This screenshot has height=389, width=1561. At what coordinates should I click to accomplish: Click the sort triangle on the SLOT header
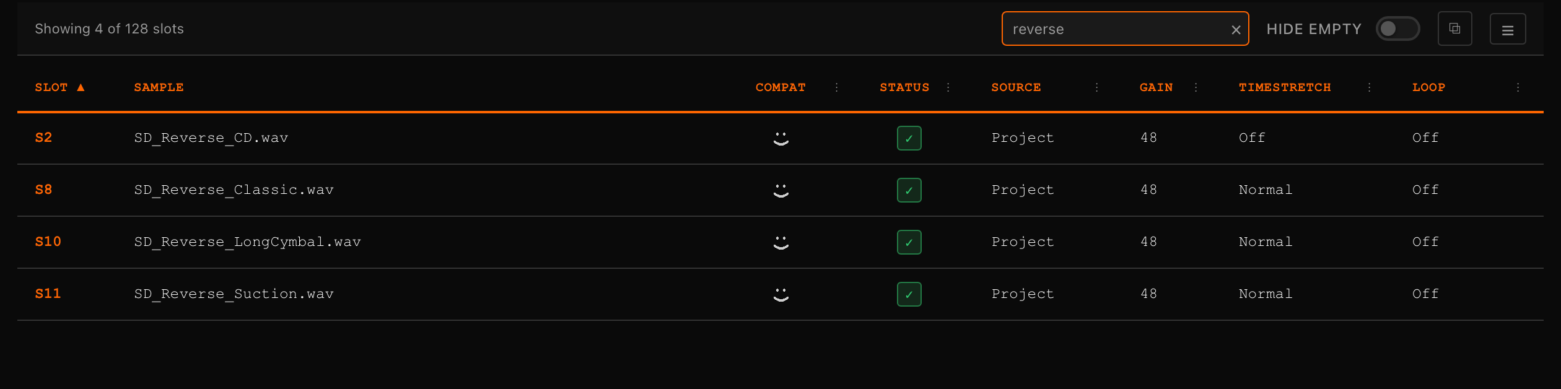coord(81,87)
